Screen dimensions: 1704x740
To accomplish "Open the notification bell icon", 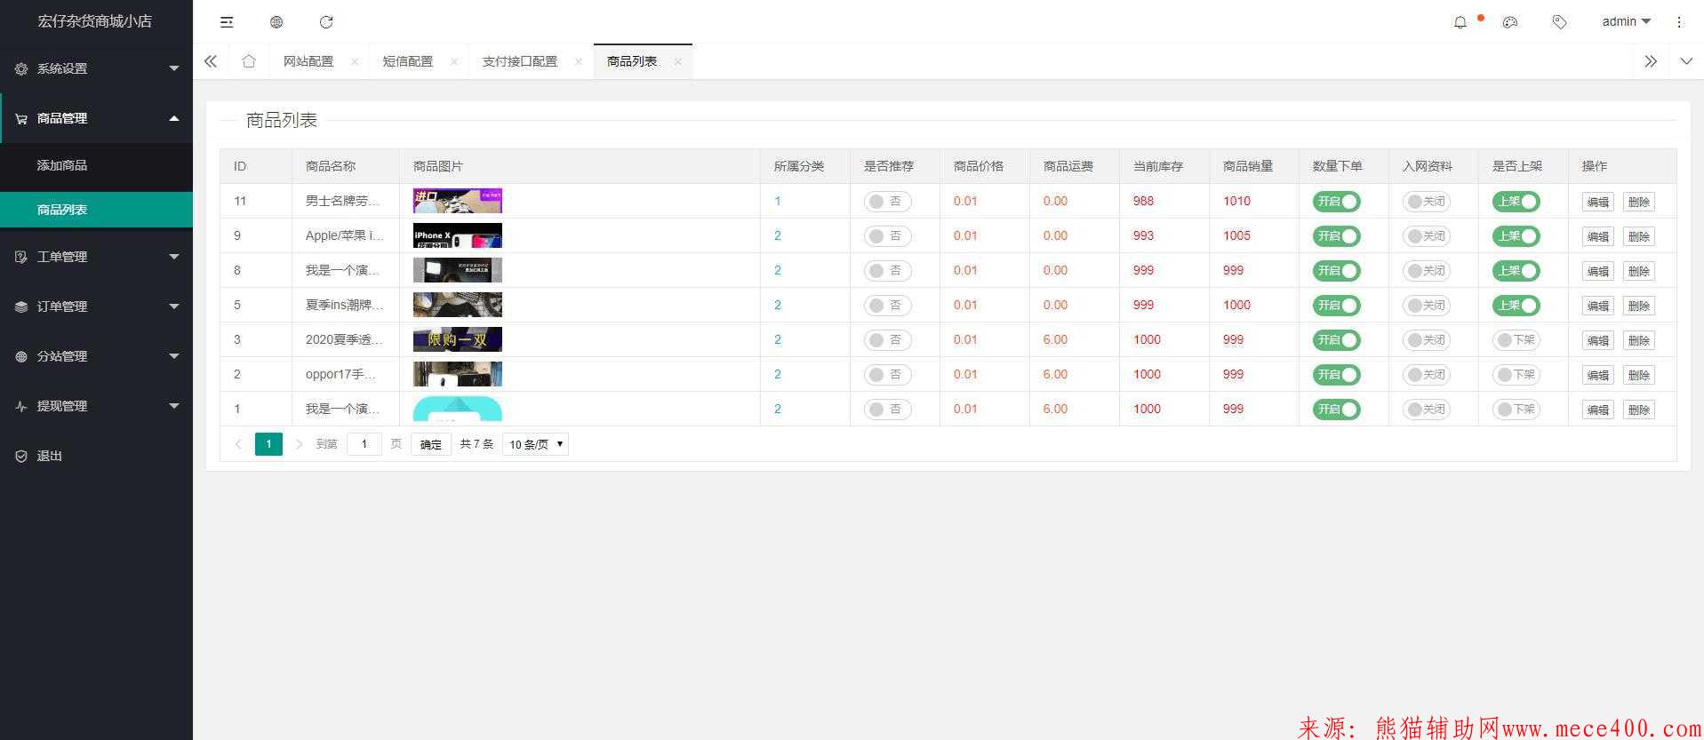I will 1460,22.
